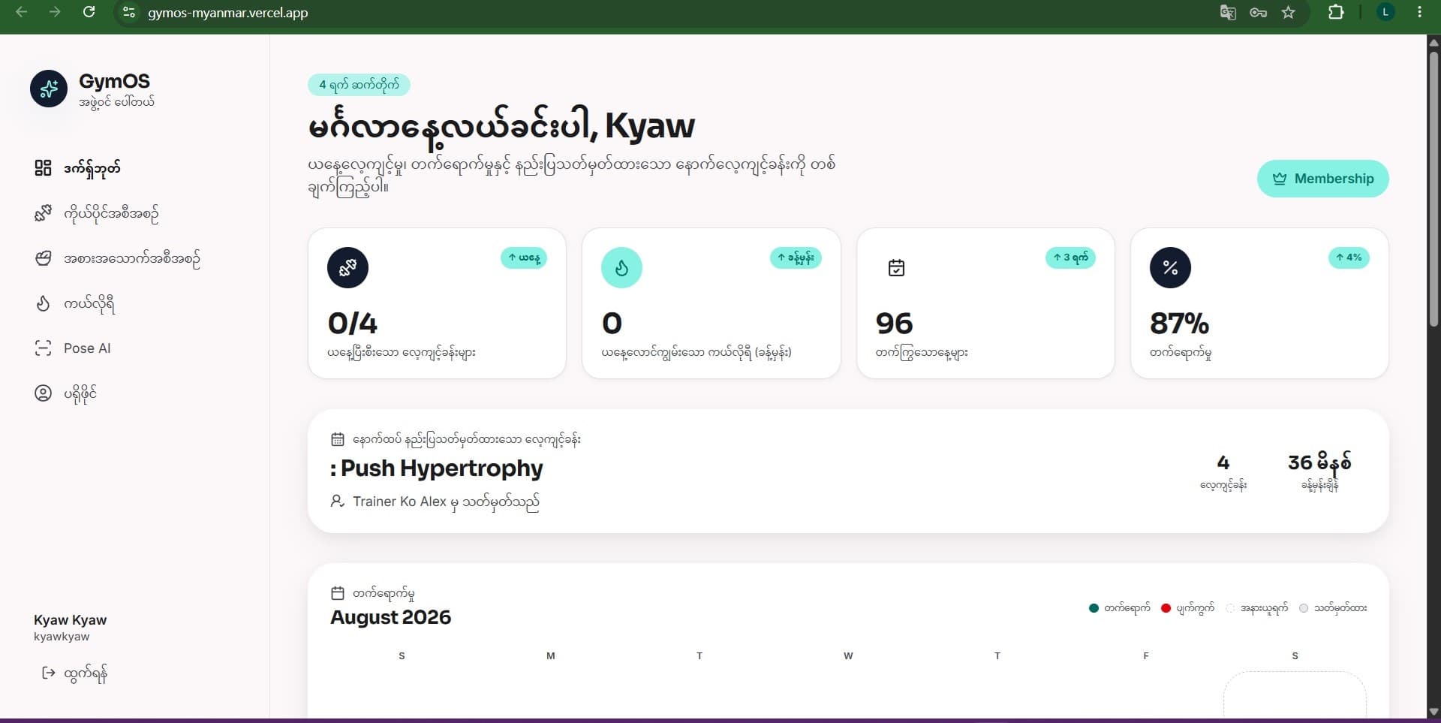The height and width of the screenshot is (723, 1441).
Task: Click the teal flame icon in calories card
Action: [x=621, y=267]
